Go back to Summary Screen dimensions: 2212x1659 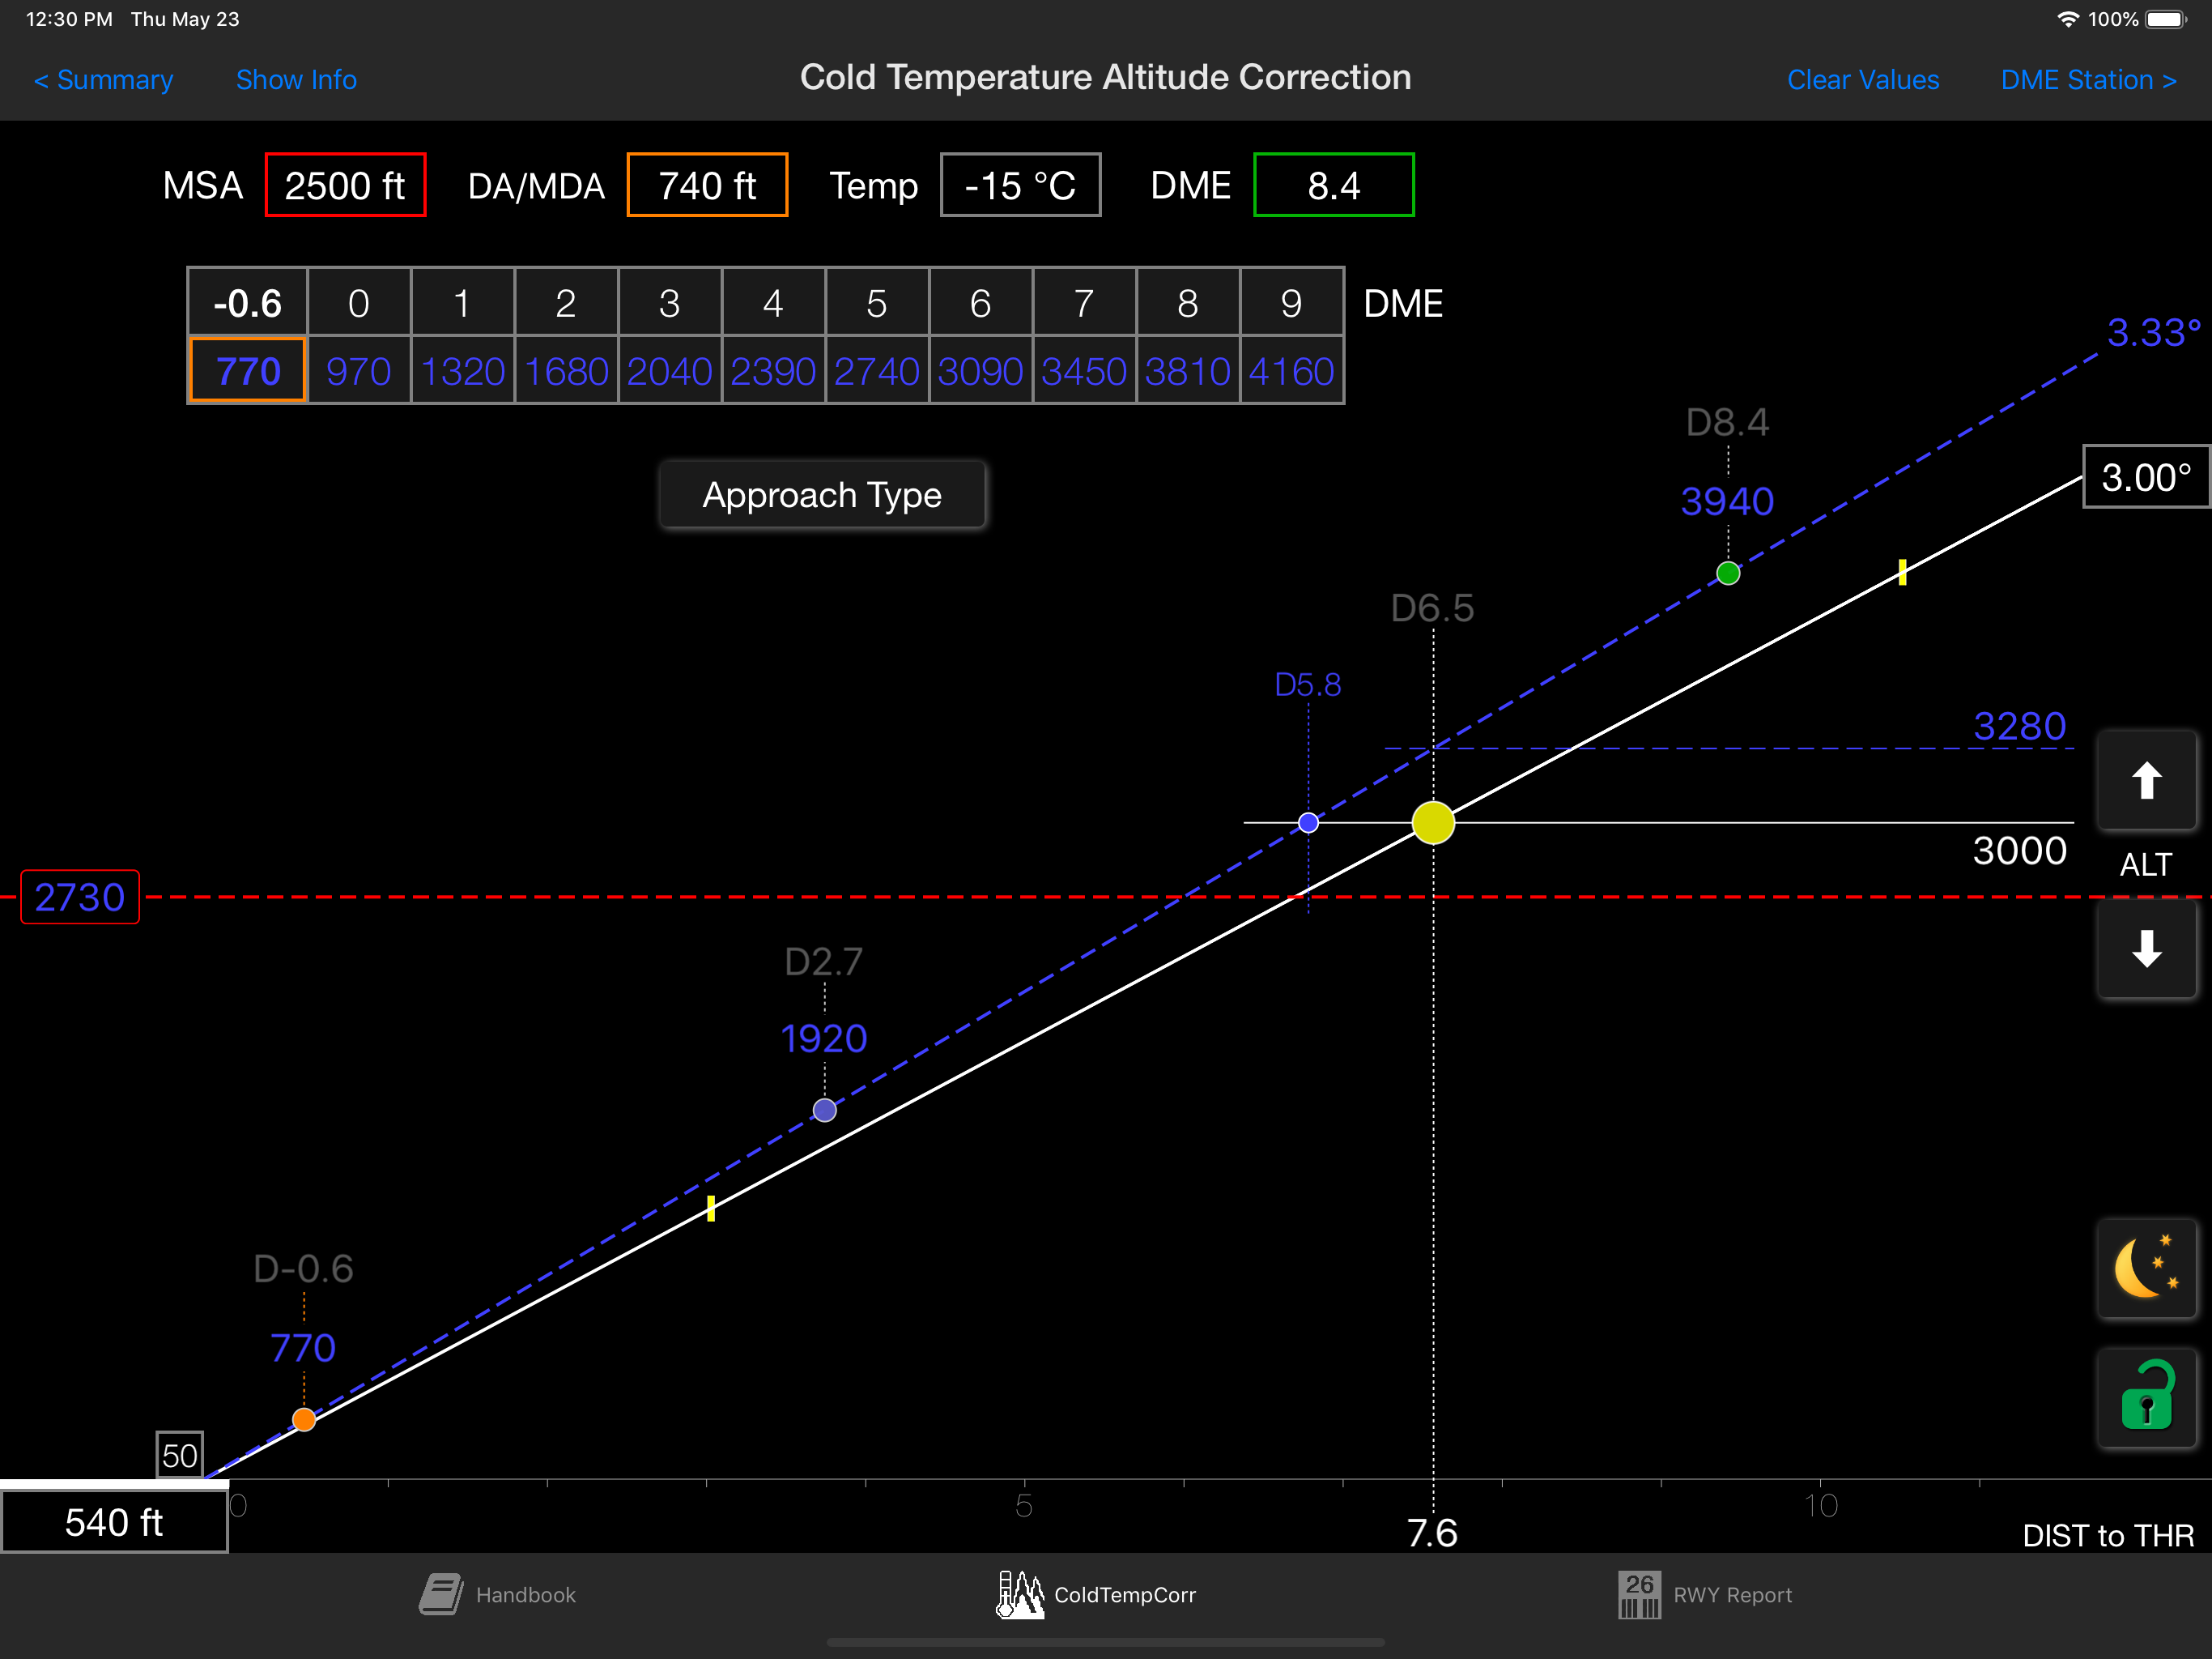(x=103, y=80)
